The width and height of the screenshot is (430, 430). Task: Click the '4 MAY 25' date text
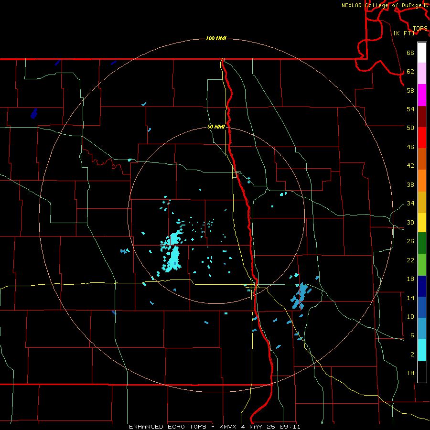pyautogui.click(x=258, y=427)
